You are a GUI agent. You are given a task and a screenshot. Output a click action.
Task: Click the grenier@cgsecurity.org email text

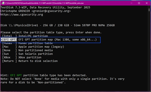pyautogui.click(x=51, y=11)
